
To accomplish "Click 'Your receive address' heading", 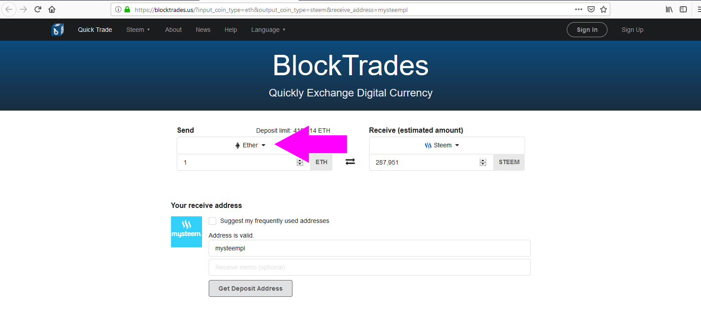I will (206, 205).
